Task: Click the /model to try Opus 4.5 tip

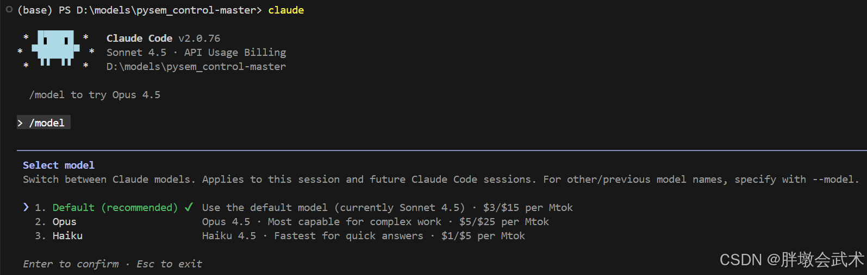Action: (95, 95)
